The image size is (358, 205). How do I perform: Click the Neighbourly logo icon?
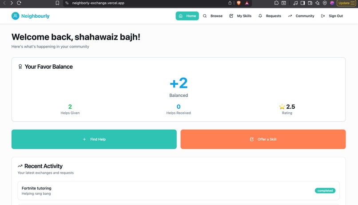pyautogui.click(x=15, y=16)
